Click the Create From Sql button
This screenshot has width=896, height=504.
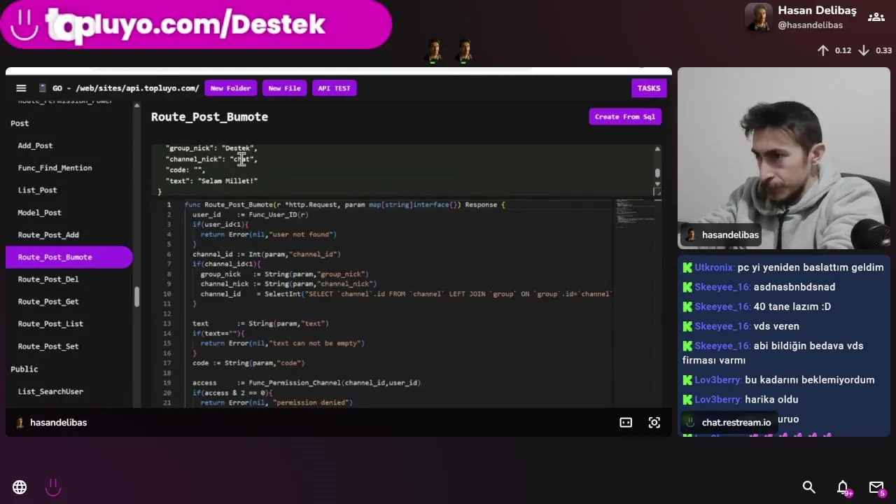[625, 117]
